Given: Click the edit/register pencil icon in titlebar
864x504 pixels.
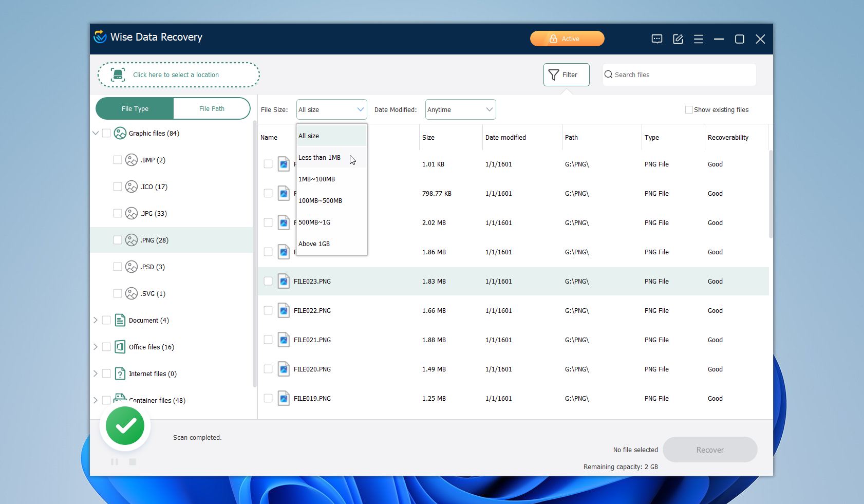Looking at the screenshot, I should tap(678, 39).
